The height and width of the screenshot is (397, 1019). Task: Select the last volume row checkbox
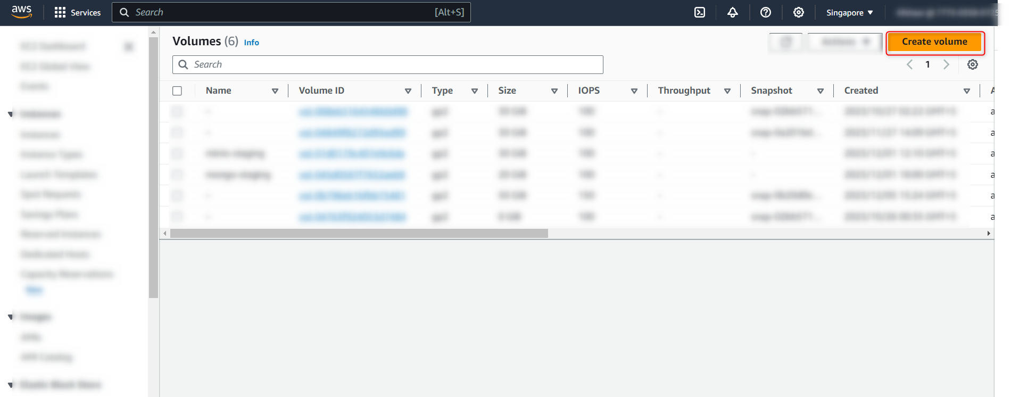pos(177,217)
